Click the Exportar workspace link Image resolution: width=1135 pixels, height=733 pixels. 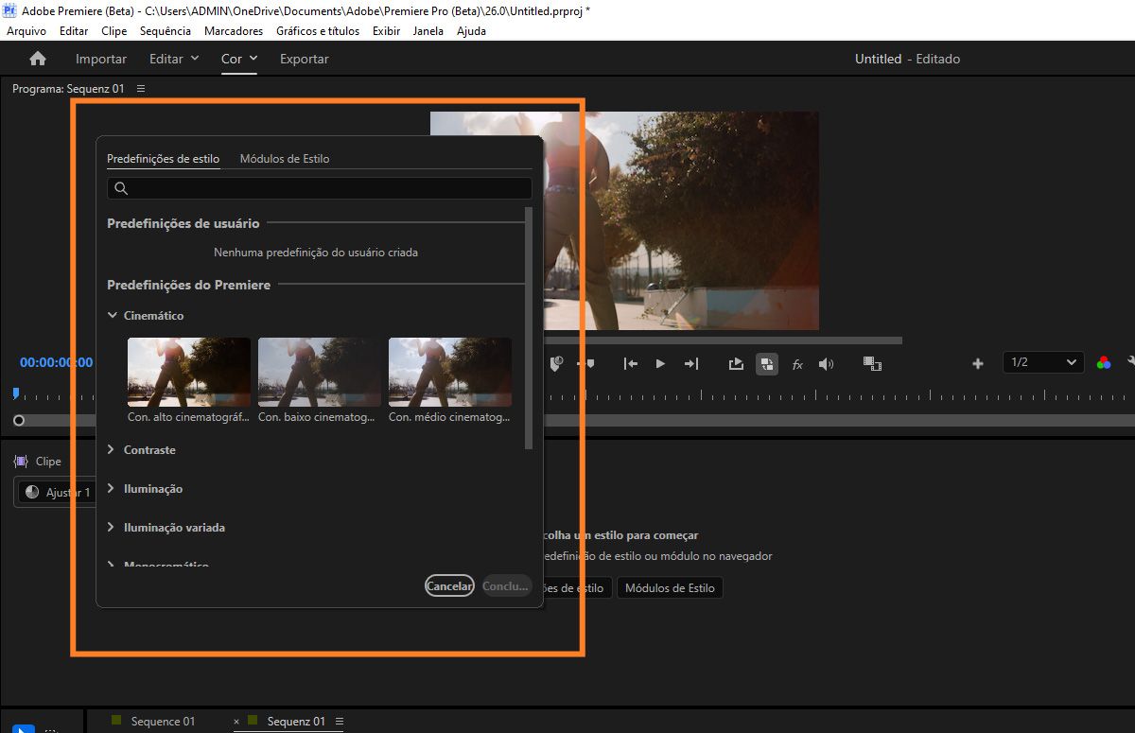point(304,58)
